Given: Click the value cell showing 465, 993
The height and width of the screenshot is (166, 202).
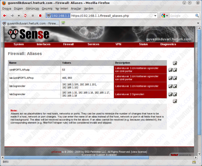Looking at the screenshot, I should coord(87,78).
